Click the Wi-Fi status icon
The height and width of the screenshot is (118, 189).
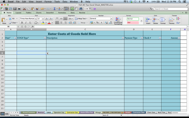coord(144,2)
